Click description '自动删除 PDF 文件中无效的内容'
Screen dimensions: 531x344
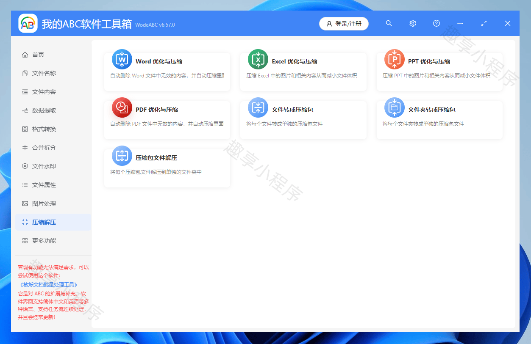(167, 124)
